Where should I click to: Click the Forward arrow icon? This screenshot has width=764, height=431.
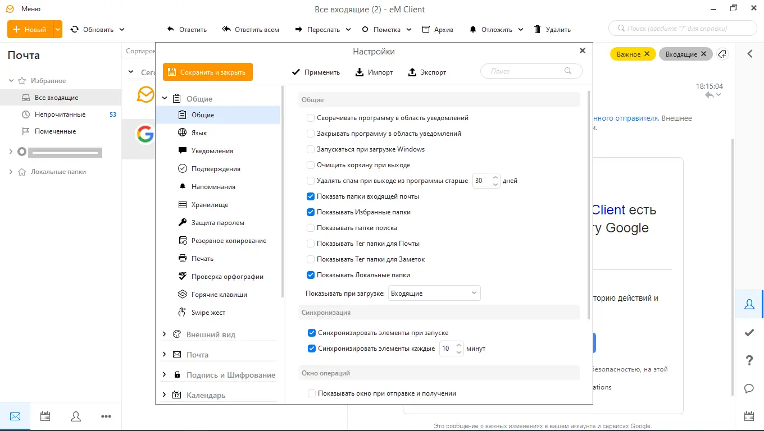click(298, 29)
